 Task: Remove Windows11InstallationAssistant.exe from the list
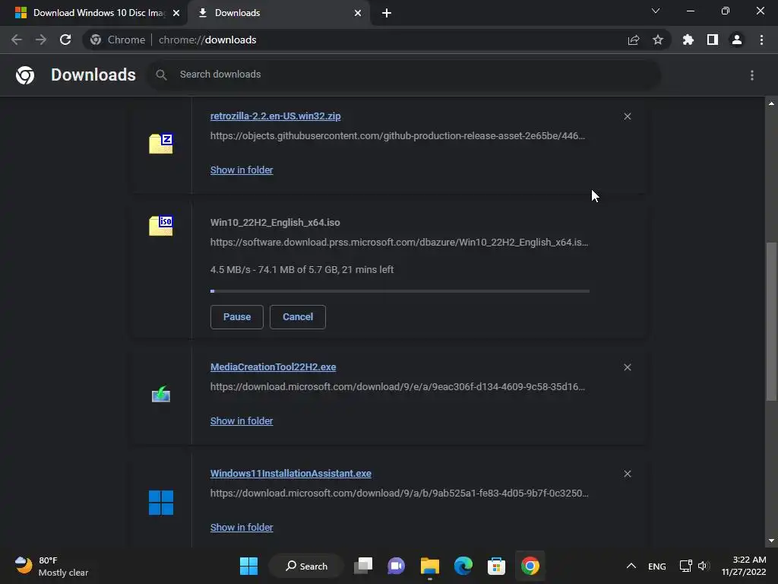(628, 474)
